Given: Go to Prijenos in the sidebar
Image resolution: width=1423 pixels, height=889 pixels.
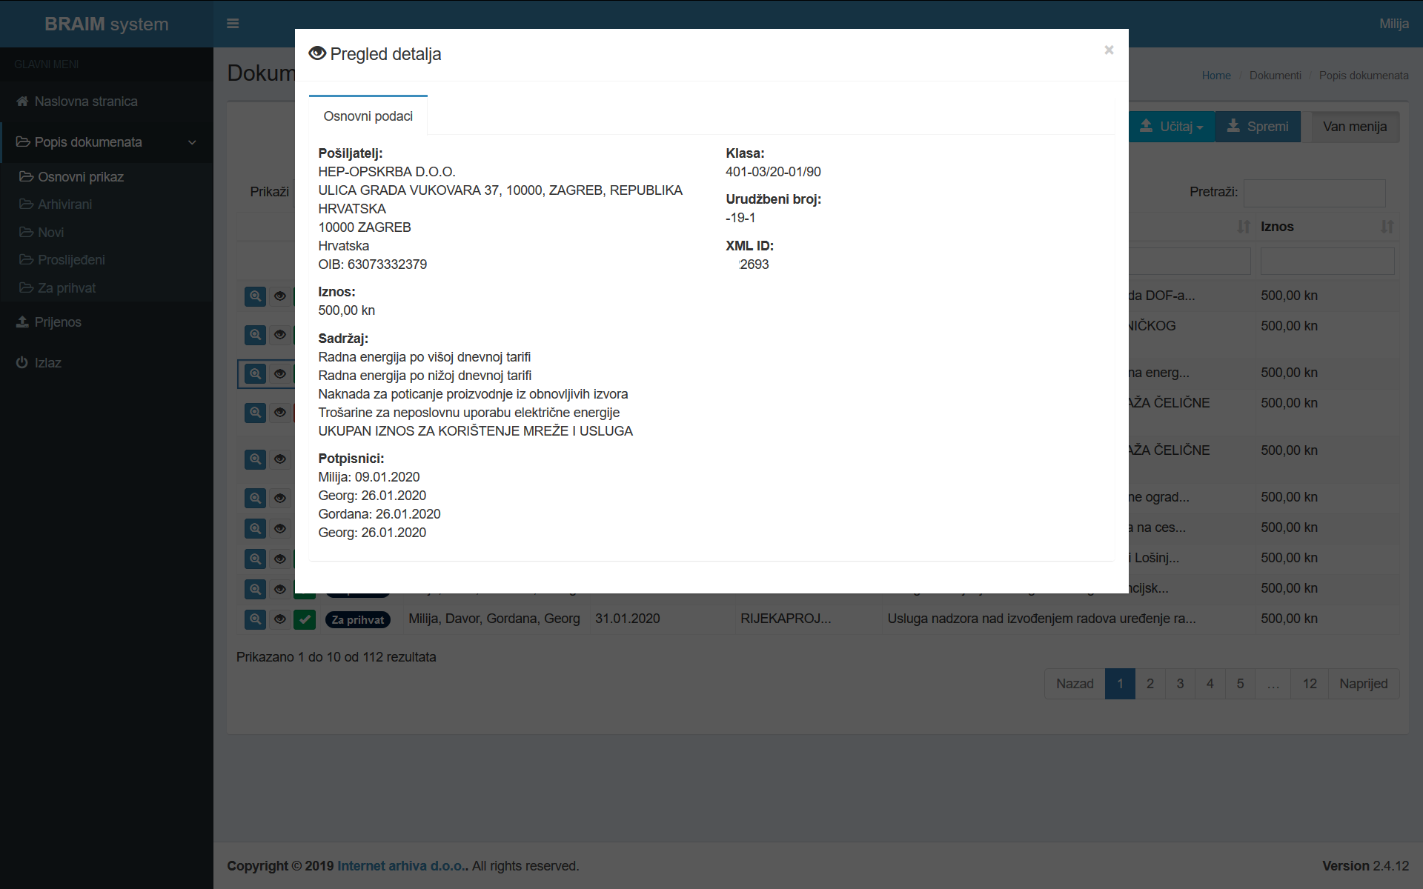Looking at the screenshot, I should point(107,322).
